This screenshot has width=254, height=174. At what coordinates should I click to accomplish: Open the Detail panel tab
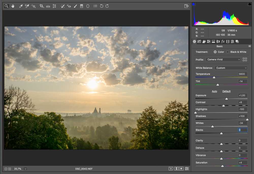(204, 41)
